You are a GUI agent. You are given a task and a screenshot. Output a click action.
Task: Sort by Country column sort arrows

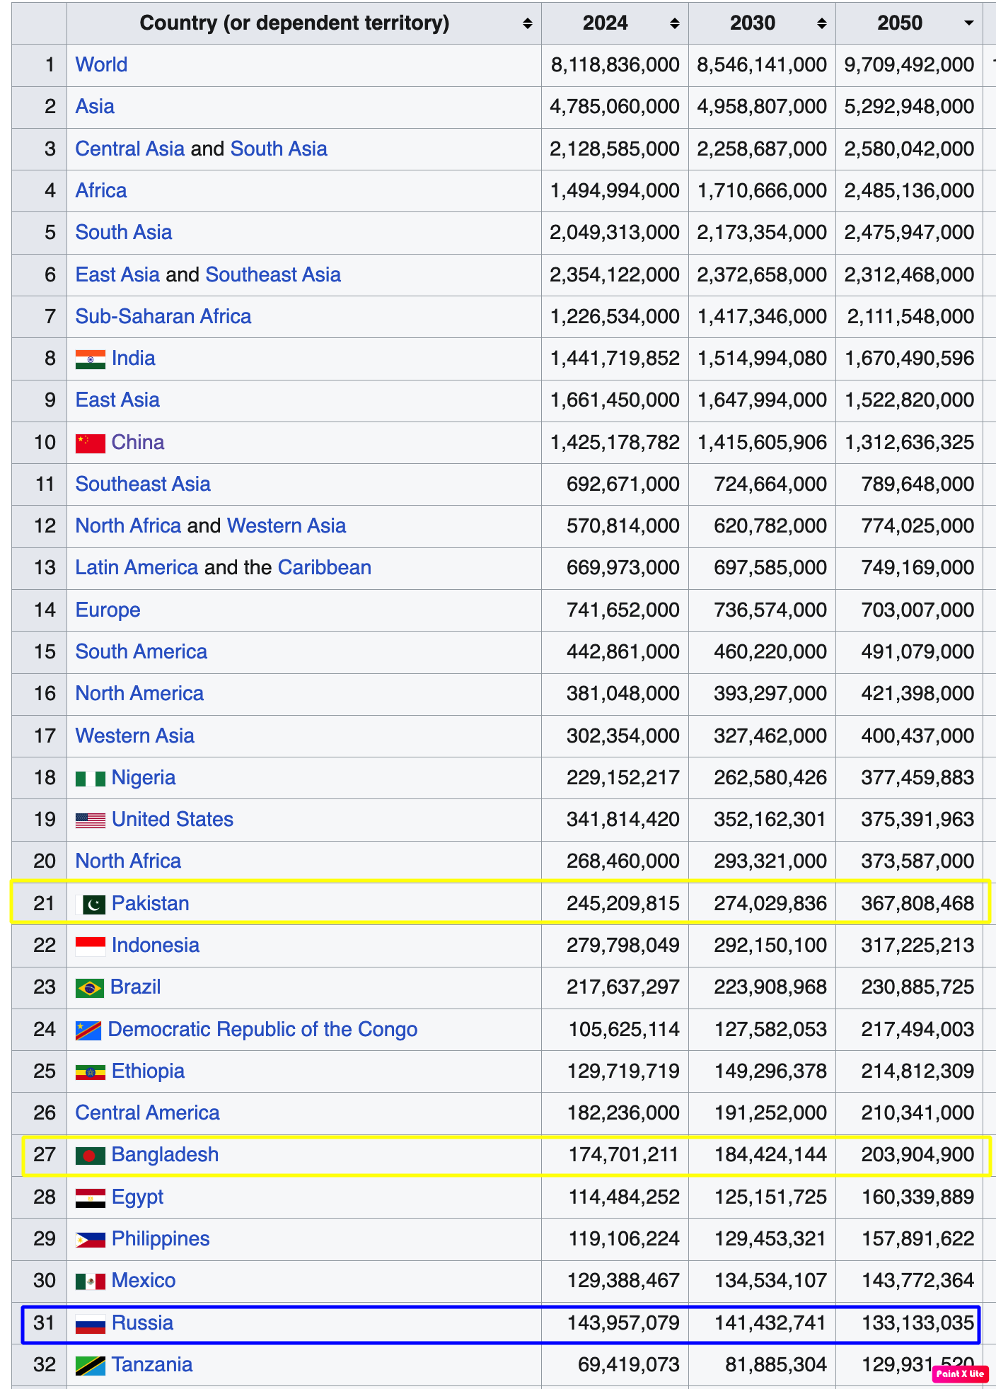527,23
